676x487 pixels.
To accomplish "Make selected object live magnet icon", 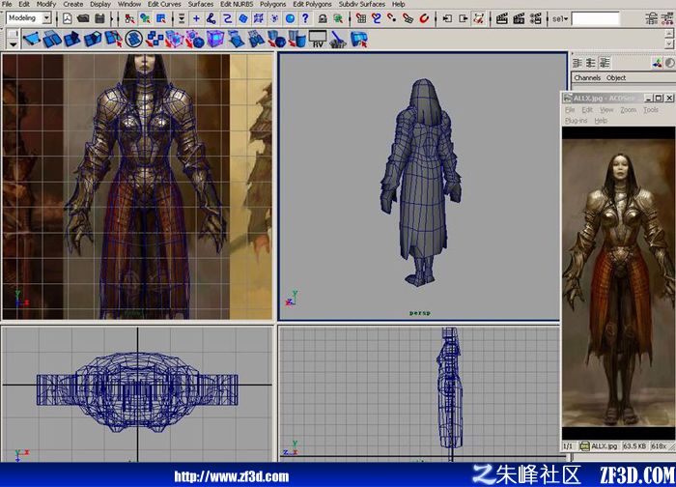I will pos(424,18).
